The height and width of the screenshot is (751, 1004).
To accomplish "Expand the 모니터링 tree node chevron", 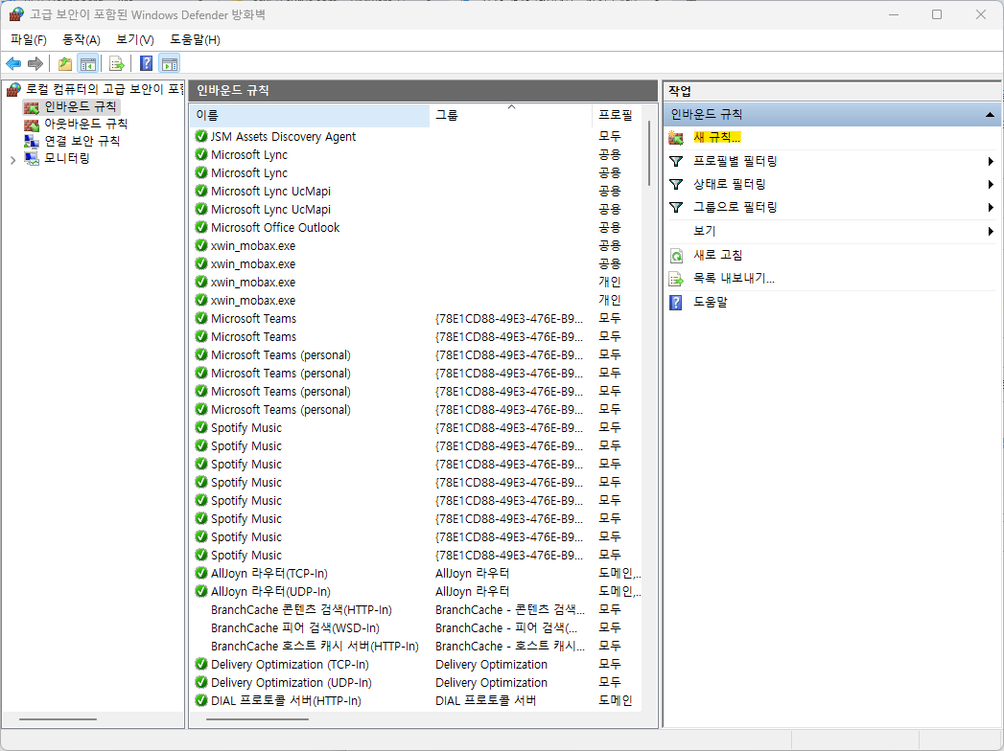I will [x=12, y=160].
